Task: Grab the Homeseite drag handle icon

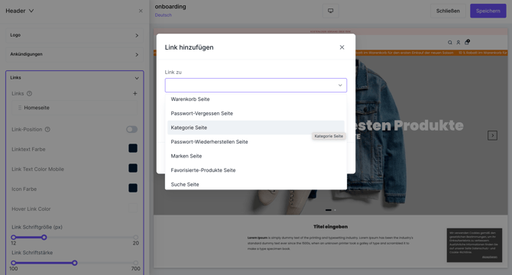Action: (x=20, y=108)
